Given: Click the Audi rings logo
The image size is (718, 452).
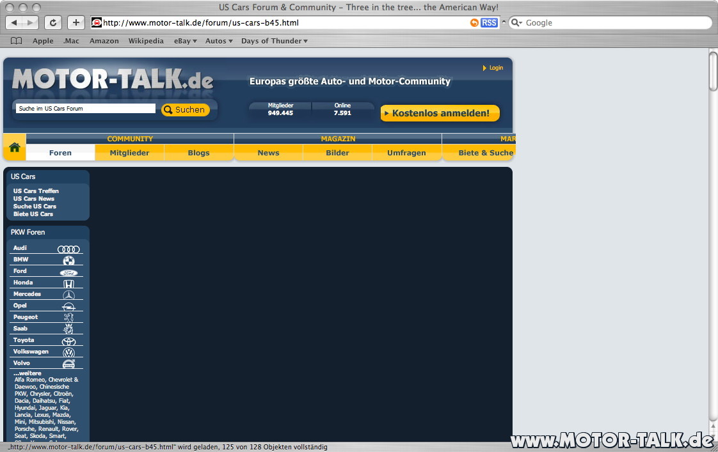Looking at the screenshot, I should pyautogui.click(x=68, y=249).
